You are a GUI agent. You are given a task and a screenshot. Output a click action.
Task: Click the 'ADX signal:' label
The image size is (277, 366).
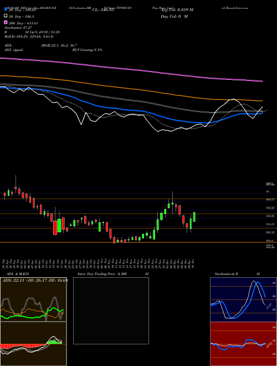point(14,50)
